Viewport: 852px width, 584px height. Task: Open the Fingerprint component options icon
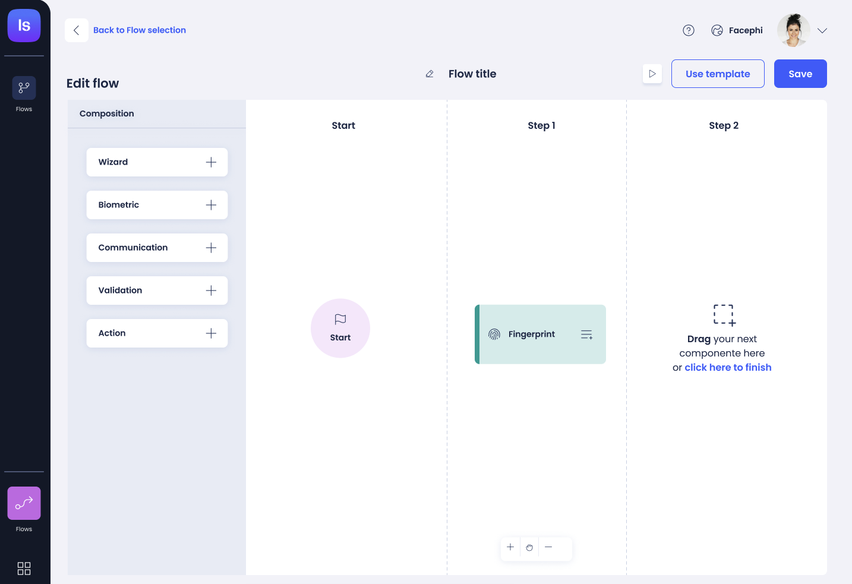(x=586, y=334)
